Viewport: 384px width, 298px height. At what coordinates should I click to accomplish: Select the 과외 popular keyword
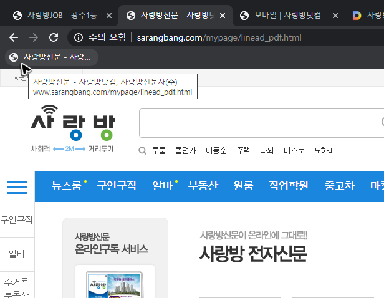(267, 150)
